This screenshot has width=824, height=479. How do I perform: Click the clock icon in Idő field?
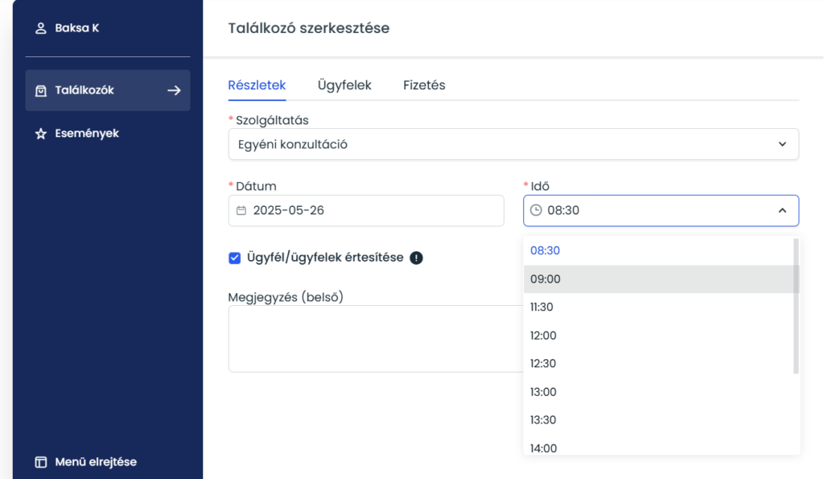pyautogui.click(x=536, y=211)
